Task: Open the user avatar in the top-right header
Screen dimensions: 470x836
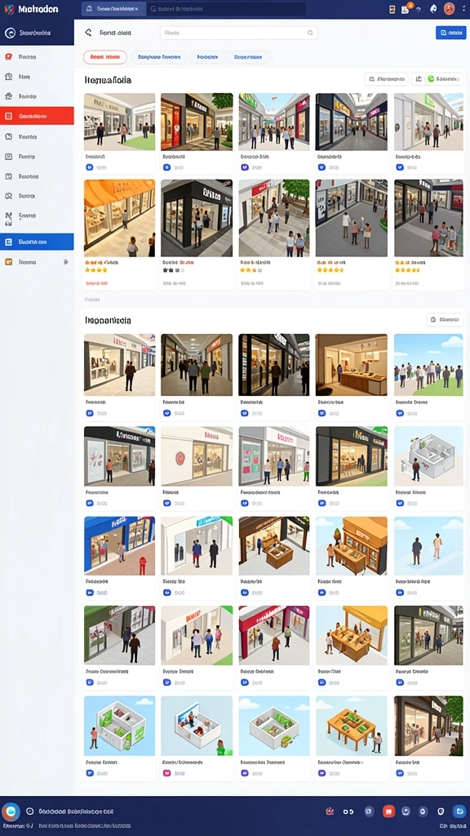Action: point(449,8)
